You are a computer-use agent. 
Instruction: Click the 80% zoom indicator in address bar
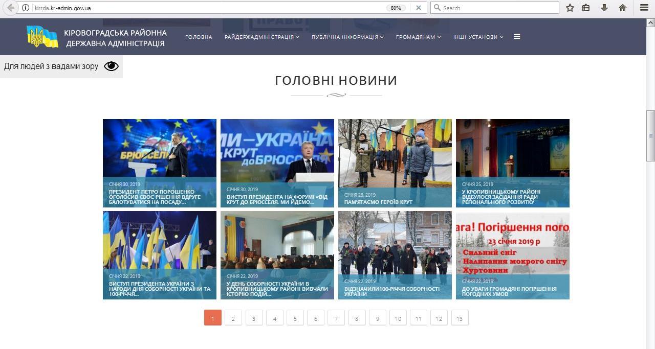point(397,8)
